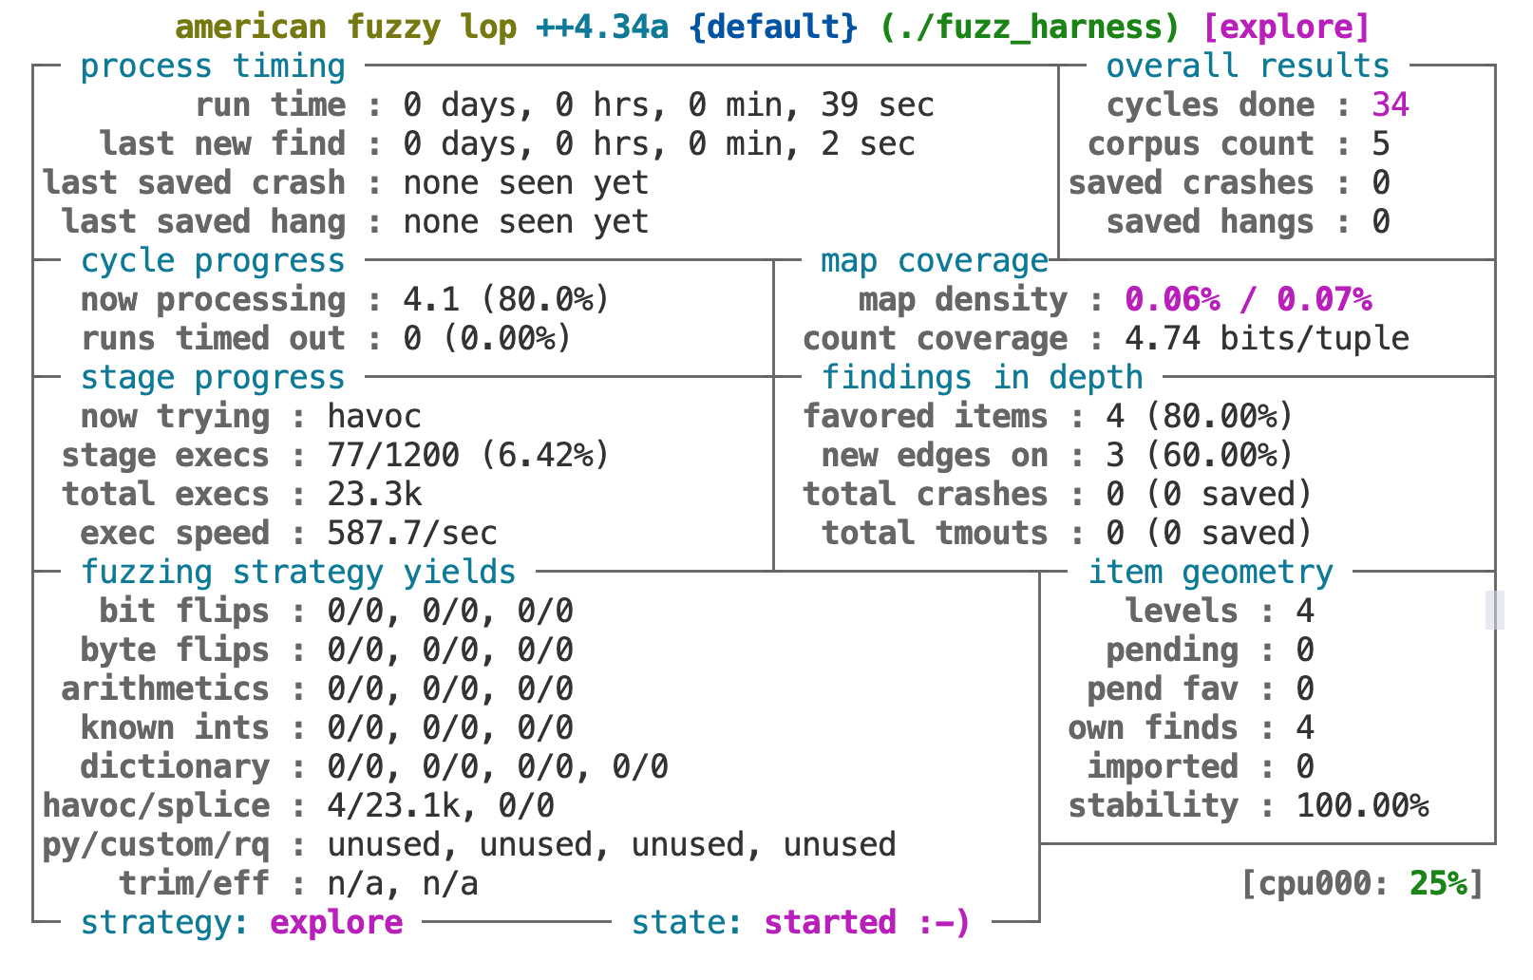Click the now processing value 4.1 (80.0%)
1533x980 pixels.
click(x=505, y=300)
